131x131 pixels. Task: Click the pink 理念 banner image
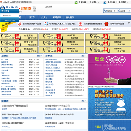[x=110, y=70]
